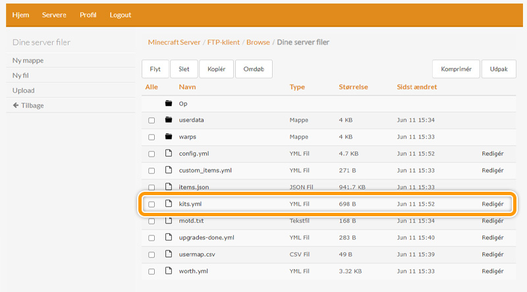Click the upgrades-done.yml file icon

point(169,237)
